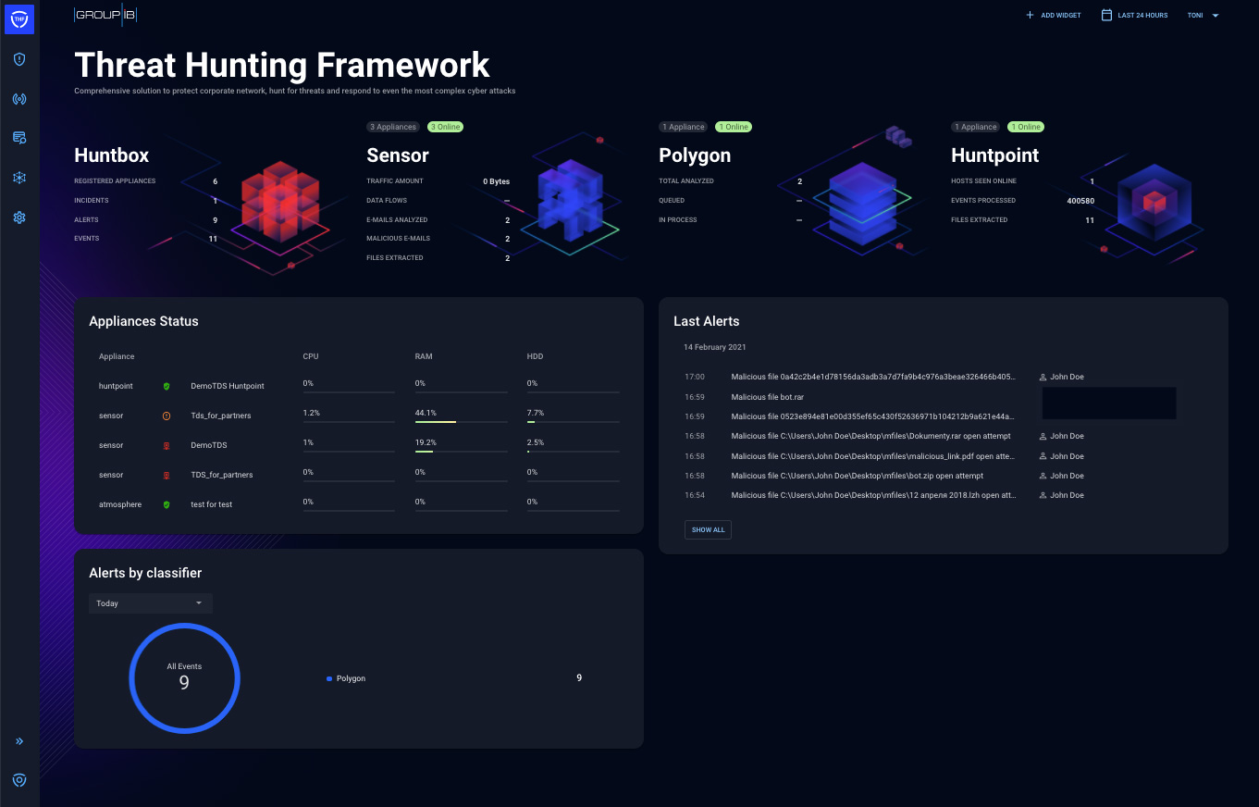The image size is (1259, 807).
Task: Click the green status shield for DemoTDS Huntpoint
Action: [x=167, y=386]
